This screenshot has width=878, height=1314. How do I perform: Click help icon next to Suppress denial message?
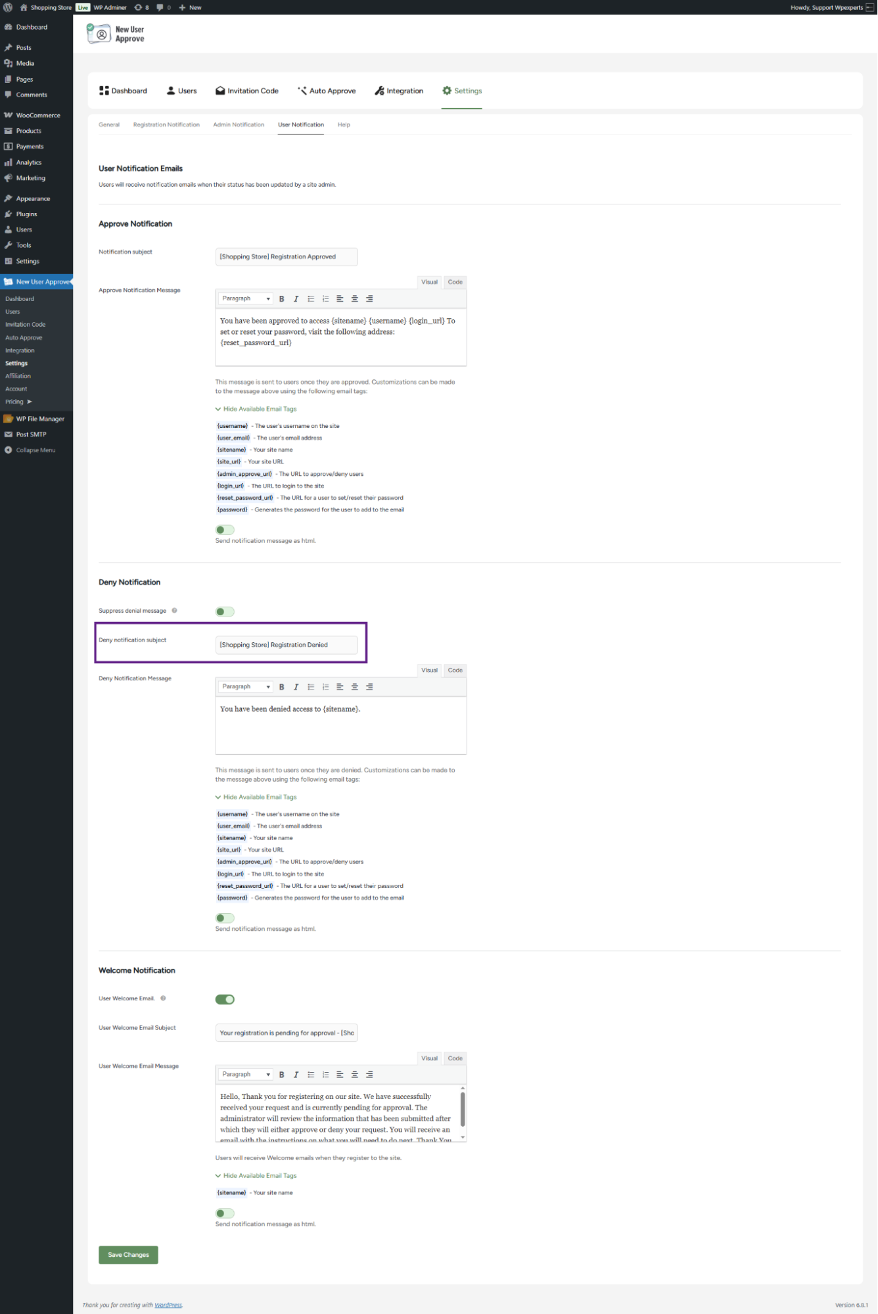pos(174,611)
